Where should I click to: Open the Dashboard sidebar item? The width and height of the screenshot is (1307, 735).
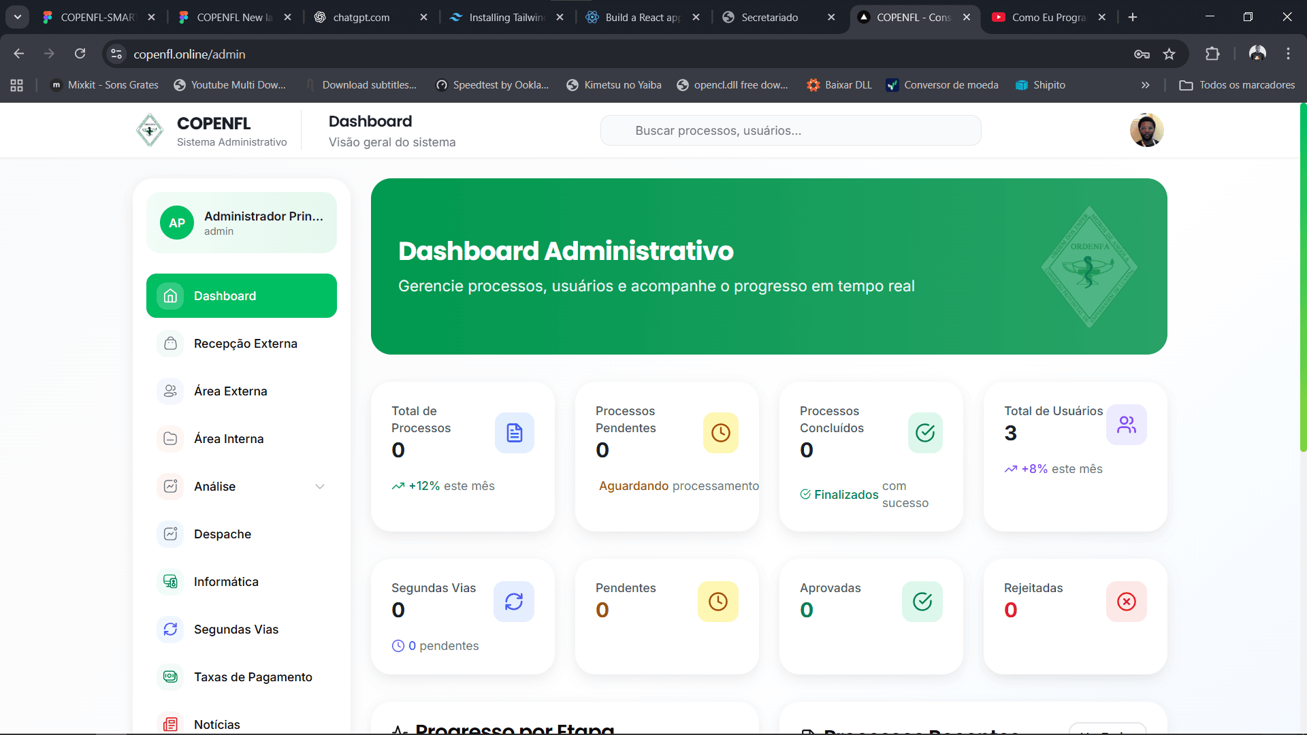click(x=242, y=296)
